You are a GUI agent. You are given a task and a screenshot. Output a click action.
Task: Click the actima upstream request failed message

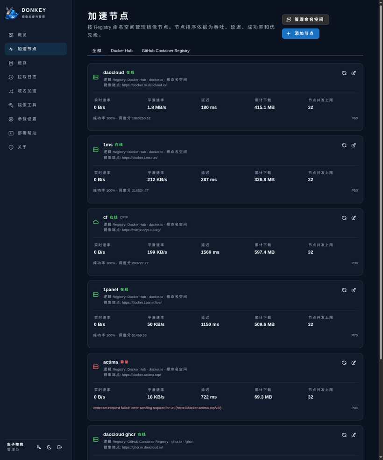coord(157,408)
